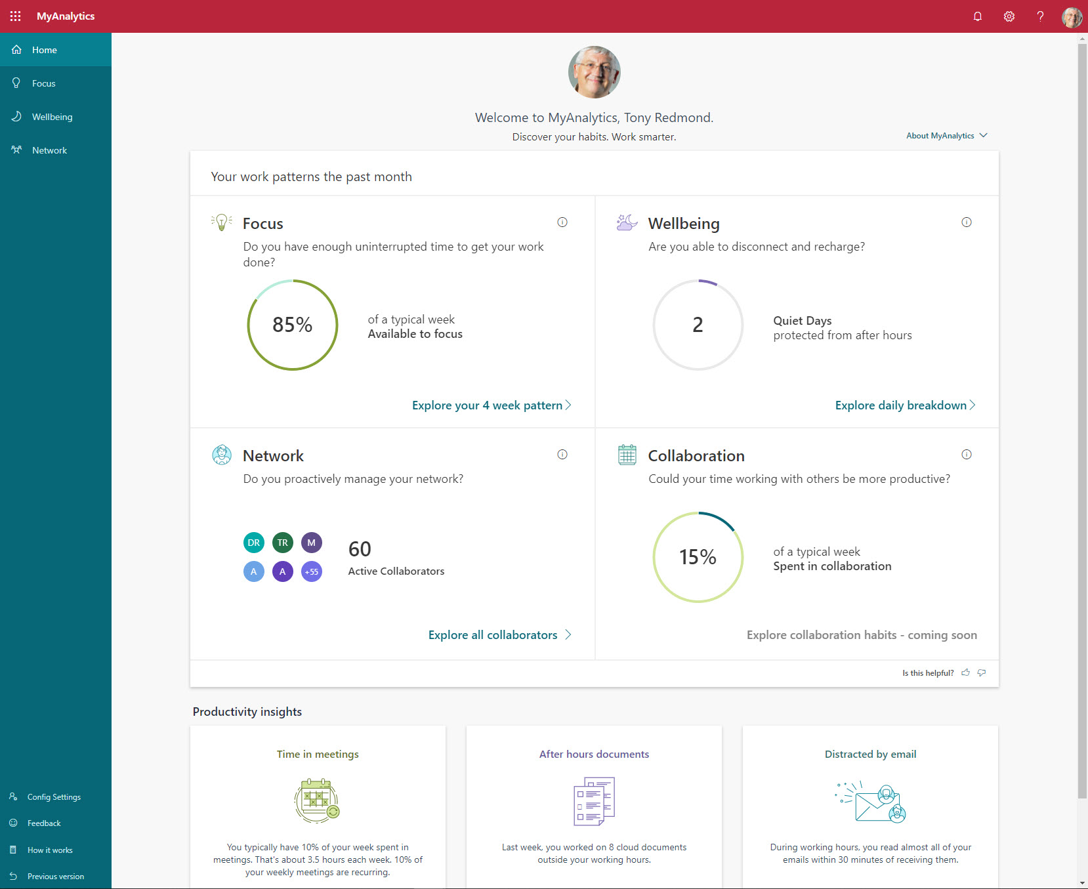Image resolution: width=1088 pixels, height=889 pixels.
Task: Click the MyAnalytics title in header
Action: click(66, 16)
